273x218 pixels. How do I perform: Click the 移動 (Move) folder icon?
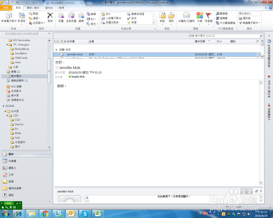[x=162, y=16]
